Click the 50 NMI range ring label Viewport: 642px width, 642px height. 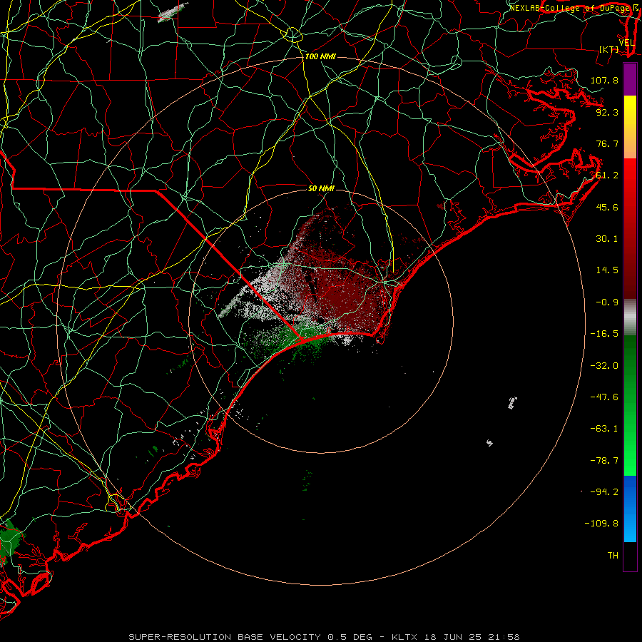pyautogui.click(x=321, y=188)
